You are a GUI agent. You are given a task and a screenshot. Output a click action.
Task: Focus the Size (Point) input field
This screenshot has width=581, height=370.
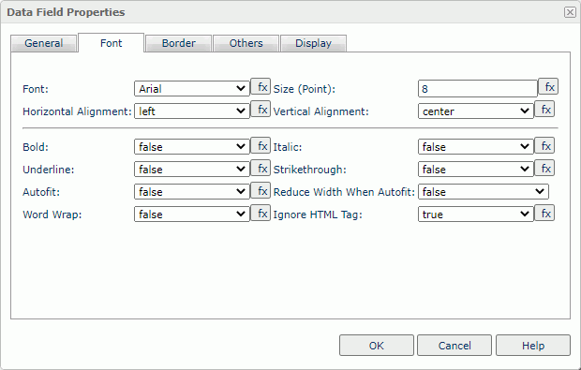[x=478, y=88]
